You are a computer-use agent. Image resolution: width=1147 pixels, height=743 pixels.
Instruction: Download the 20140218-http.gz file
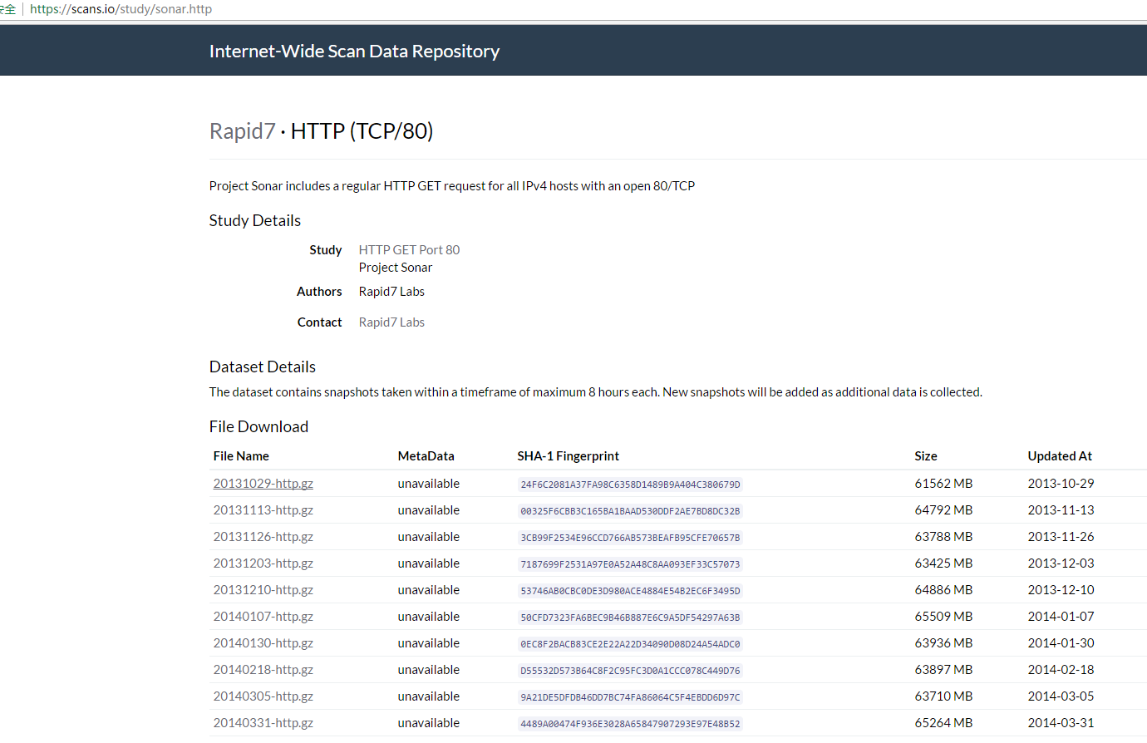(263, 669)
